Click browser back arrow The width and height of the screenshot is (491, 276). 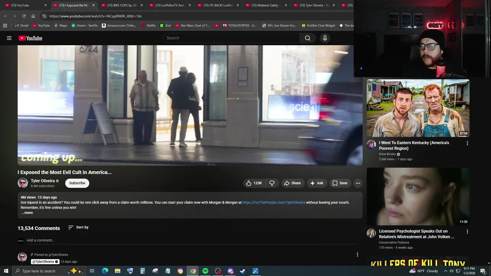point(5,16)
